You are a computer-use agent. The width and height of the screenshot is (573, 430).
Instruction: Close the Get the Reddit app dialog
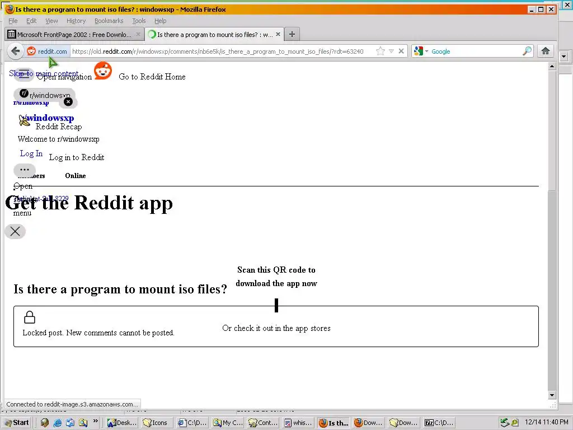click(15, 231)
